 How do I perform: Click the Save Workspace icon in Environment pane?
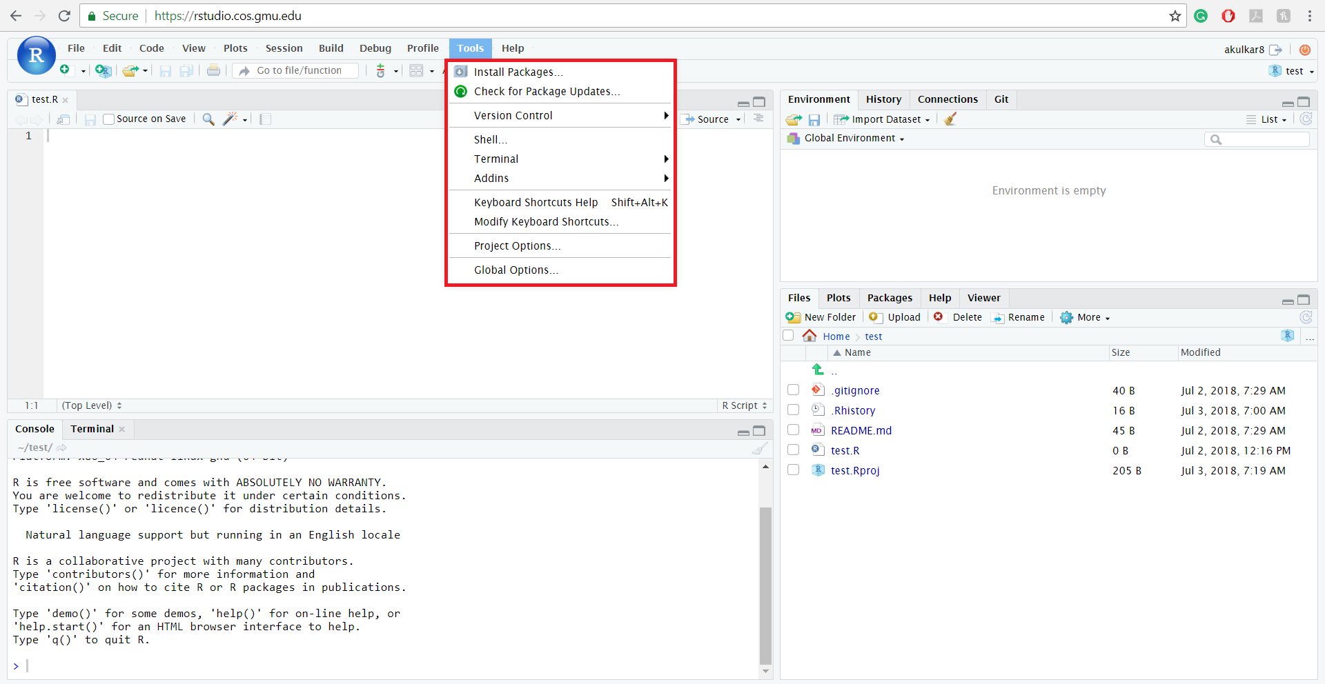click(814, 120)
